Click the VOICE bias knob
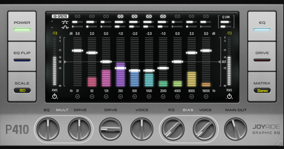Image resolution: width=284 pixels, height=149 pixels. point(204,129)
